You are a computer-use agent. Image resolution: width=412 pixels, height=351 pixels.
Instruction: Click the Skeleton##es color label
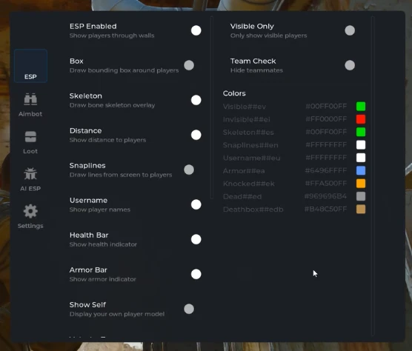point(248,133)
